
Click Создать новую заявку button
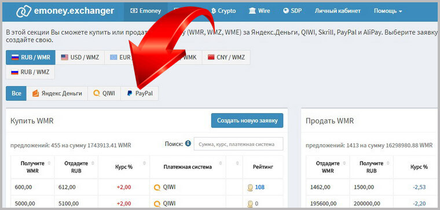point(247,121)
